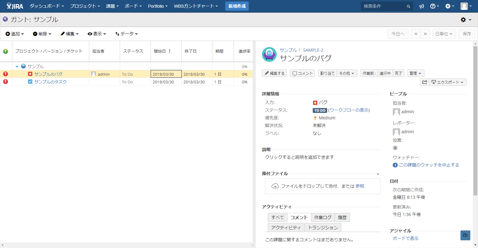The height and width of the screenshot is (248, 478).
Task: Switch to the 履歴 tab
Action: click(342, 217)
